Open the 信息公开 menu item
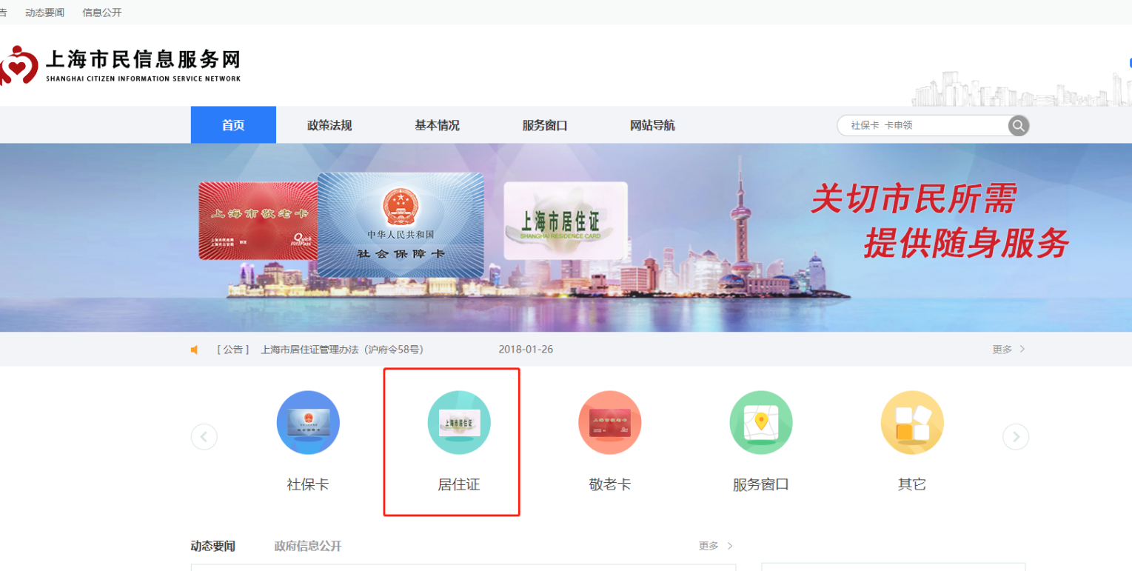Viewport: 1132px width, 571px height. 101,12
